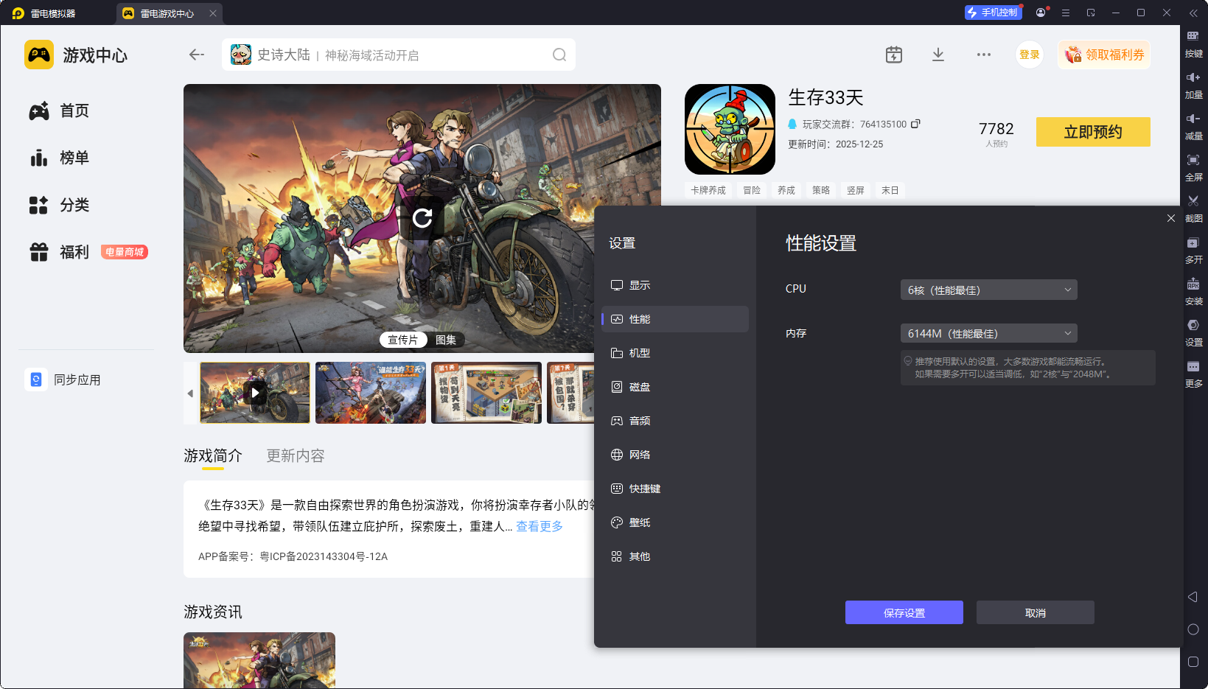Select 宣传片 trailer view toggle

click(403, 340)
